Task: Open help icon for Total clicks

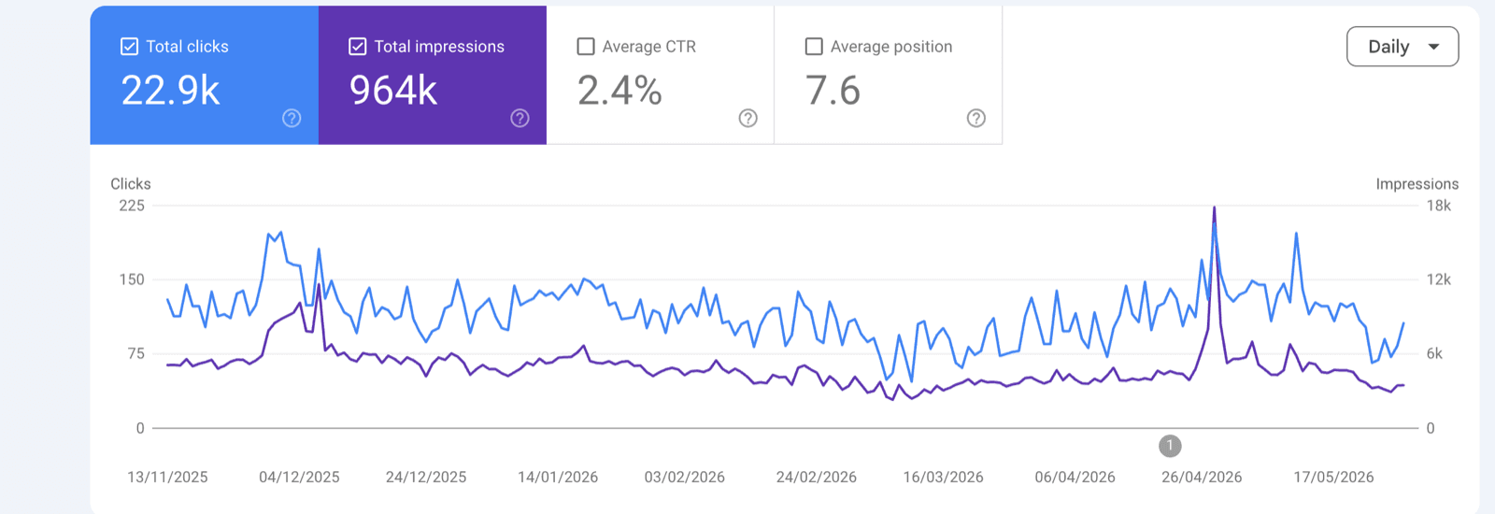Action: 292,118
